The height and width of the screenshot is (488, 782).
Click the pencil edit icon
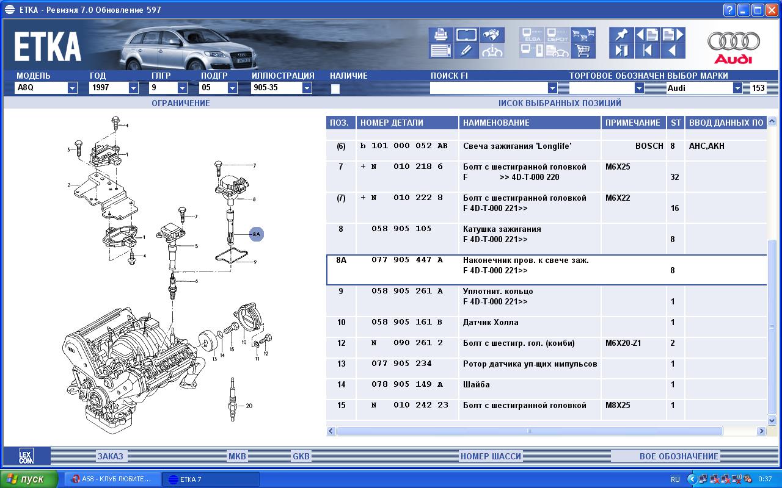tap(466, 51)
